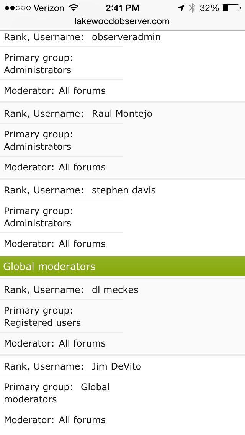245x435 pixels.
Task: Tap the 2:41 PM clock to scroll top
Action: pos(122,8)
